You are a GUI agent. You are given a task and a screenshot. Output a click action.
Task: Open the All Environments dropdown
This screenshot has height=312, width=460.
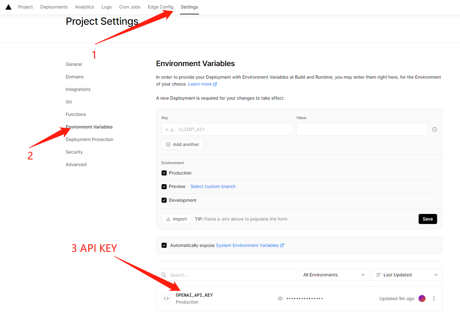[x=334, y=275]
